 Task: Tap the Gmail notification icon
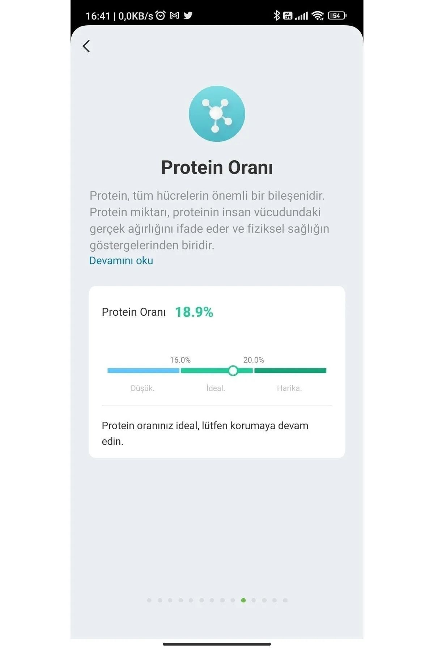point(174,16)
